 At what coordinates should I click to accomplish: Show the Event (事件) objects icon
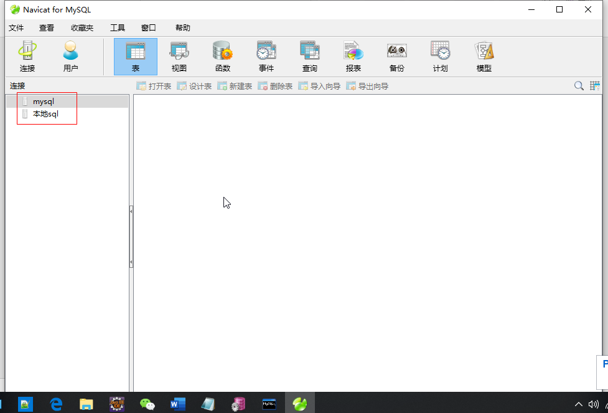(266, 57)
